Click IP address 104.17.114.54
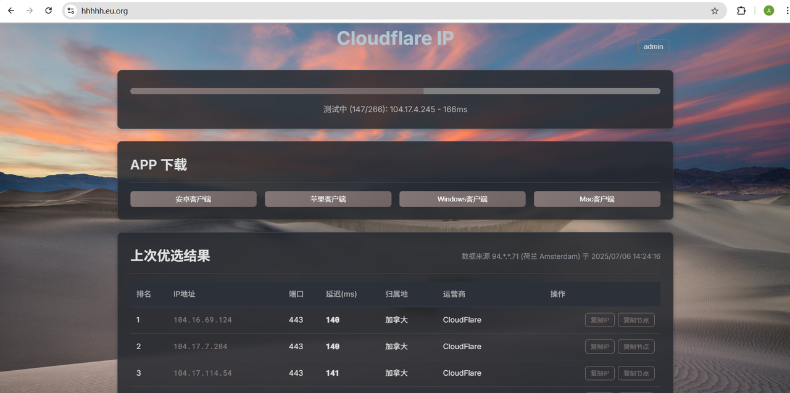Viewport: 790px width, 393px height. coord(202,373)
